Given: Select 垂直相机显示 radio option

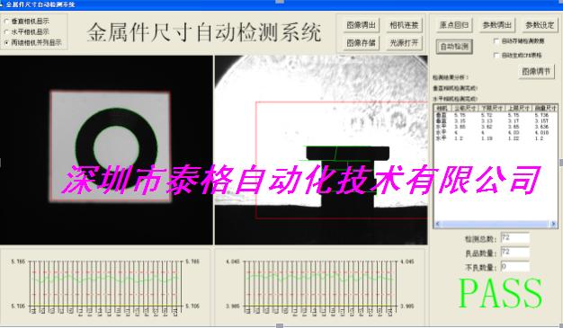Looking at the screenshot, I should click(x=6, y=22).
